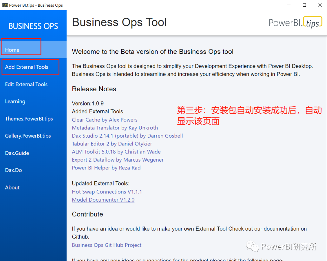The height and width of the screenshot is (261, 327).
Task: Minimize the Business Ops window
Action: (289, 5)
